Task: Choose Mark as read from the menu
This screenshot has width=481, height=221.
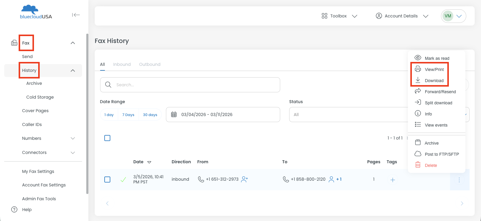Action: click(437, 58)
